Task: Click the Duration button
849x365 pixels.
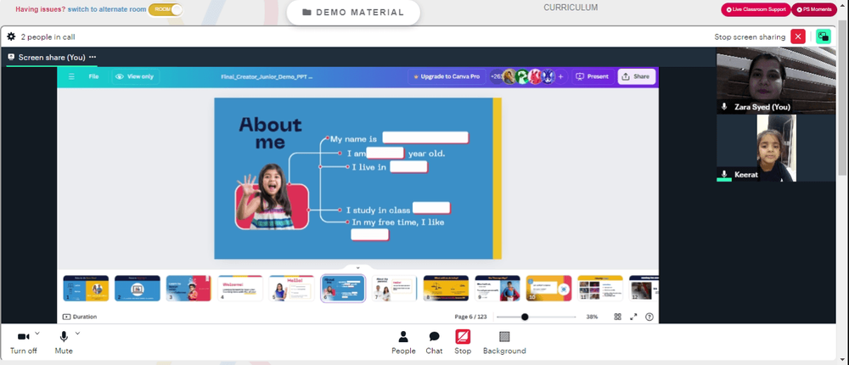Action: point(80,317)
